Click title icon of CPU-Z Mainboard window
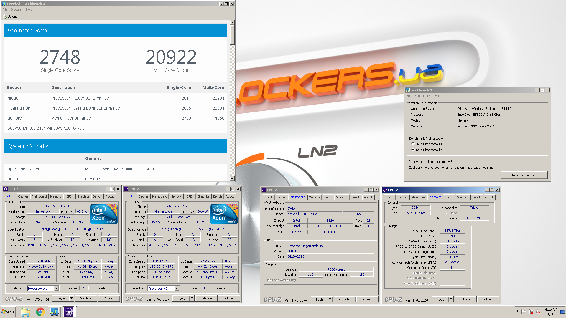 [x=264, y=190]
